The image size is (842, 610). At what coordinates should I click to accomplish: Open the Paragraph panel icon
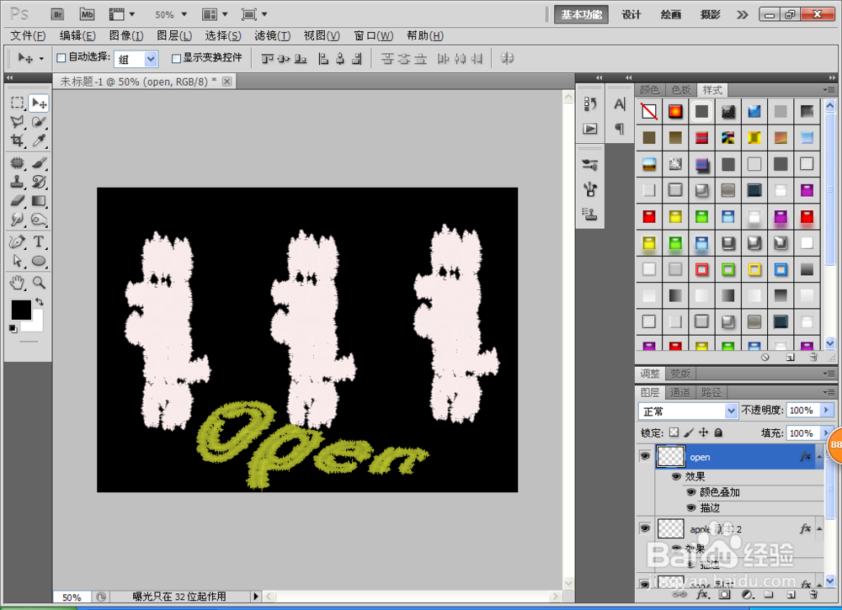620,129
